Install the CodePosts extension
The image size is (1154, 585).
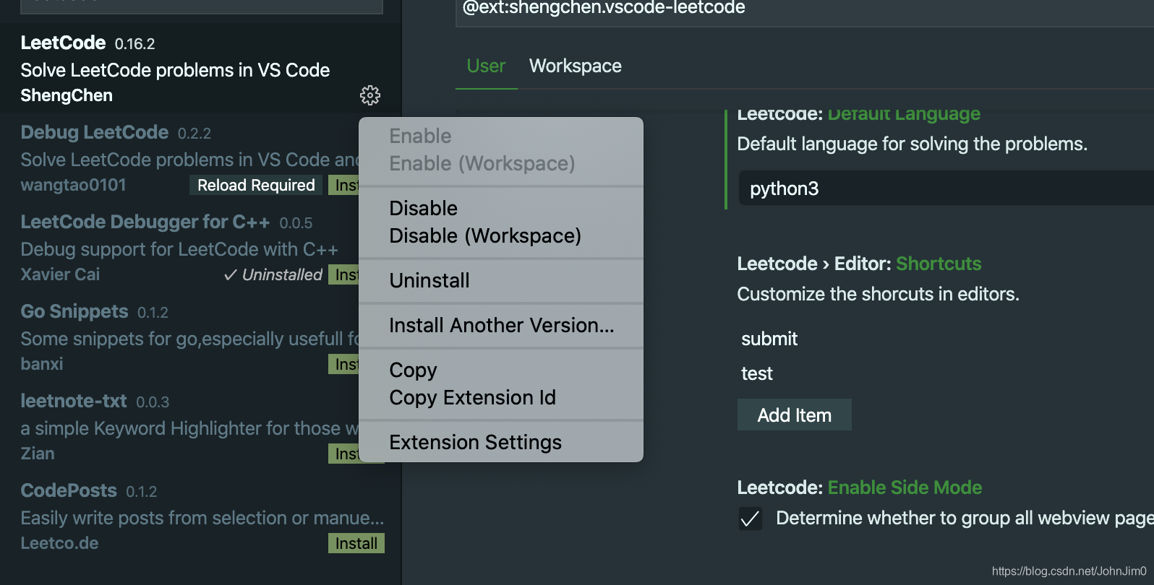tap(356, 543)
